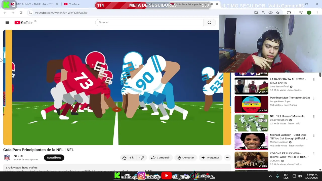Open options menu for Michael Jackson video
This screenshot has width=322, height=181.
point(314,135)
